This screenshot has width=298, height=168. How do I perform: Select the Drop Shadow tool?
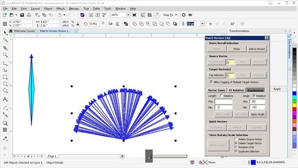pyautogui.click(x=5, y=123)
